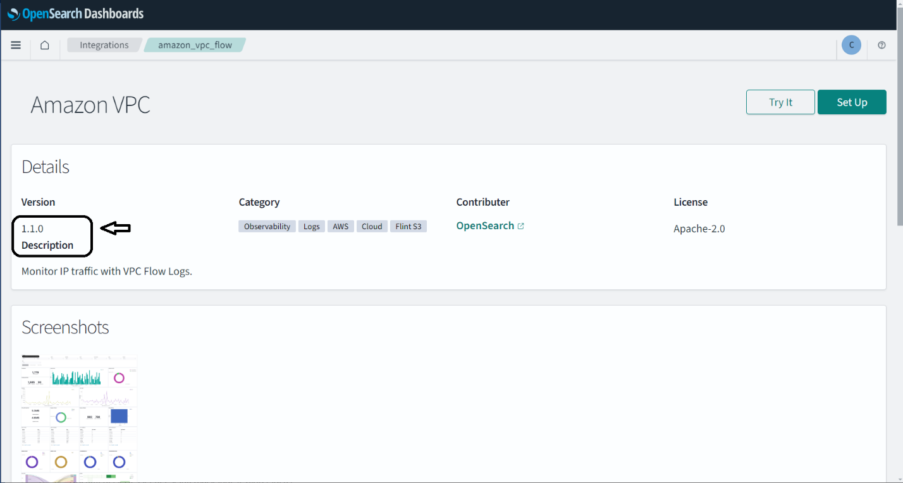The height and width of the screenshot is (483, 903).
Task: Open the external link icon beside OpenSearch
Action: [521, 226]
